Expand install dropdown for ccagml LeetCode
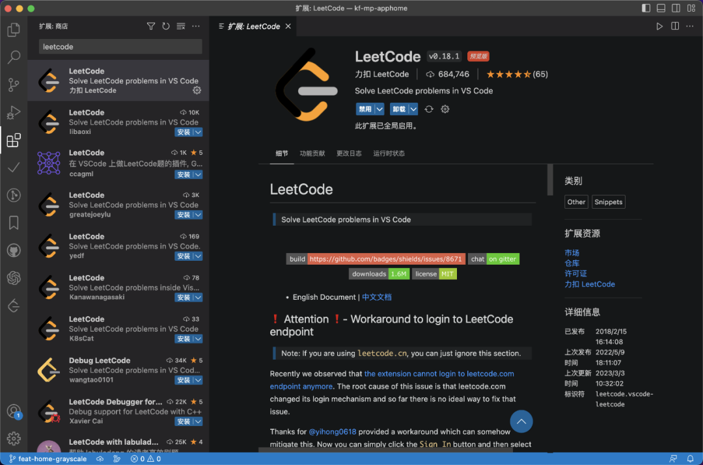 (x=198, y=175)
